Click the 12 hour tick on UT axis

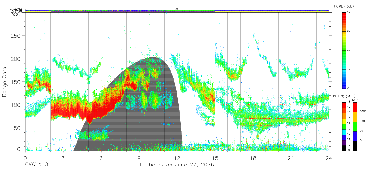(x=177, y=158)
